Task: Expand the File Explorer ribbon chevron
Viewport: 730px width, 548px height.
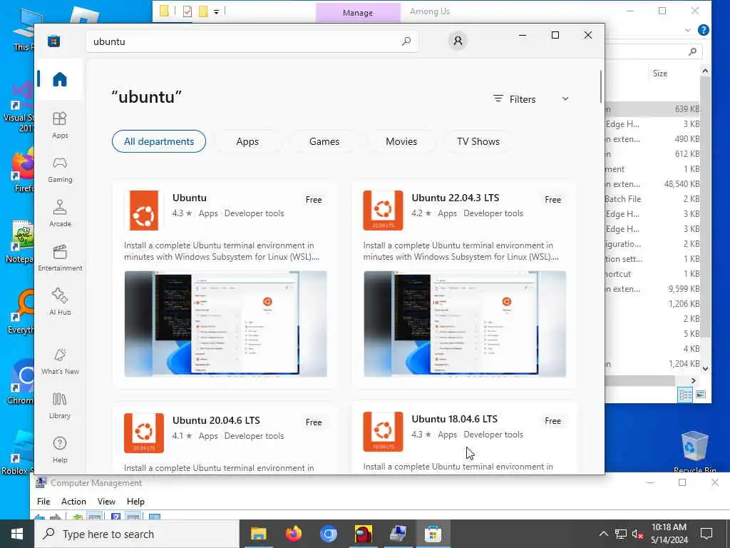Action: [688, 30]
